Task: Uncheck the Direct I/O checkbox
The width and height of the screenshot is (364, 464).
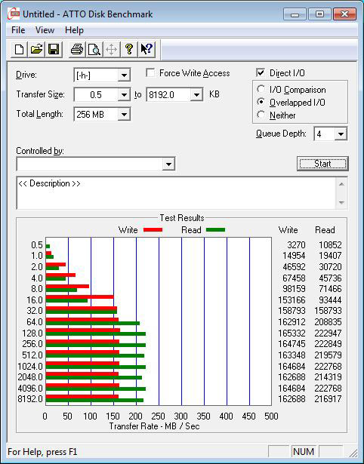Action: click(261, 72)
